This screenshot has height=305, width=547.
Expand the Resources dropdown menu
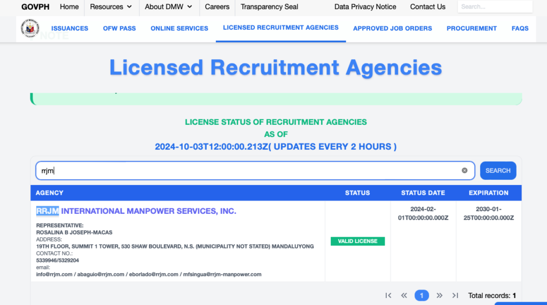111,6
